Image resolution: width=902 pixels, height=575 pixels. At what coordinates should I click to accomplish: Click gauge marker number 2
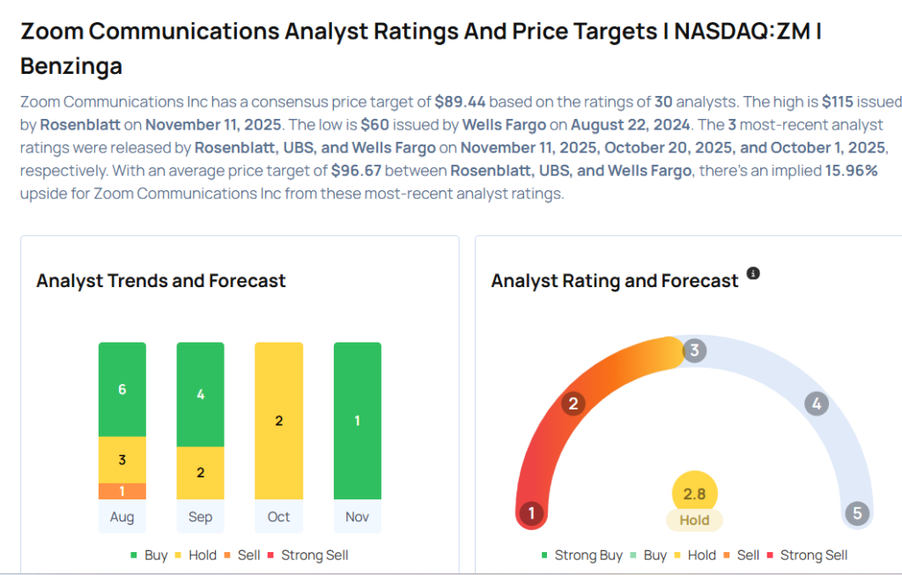point(573,404)
